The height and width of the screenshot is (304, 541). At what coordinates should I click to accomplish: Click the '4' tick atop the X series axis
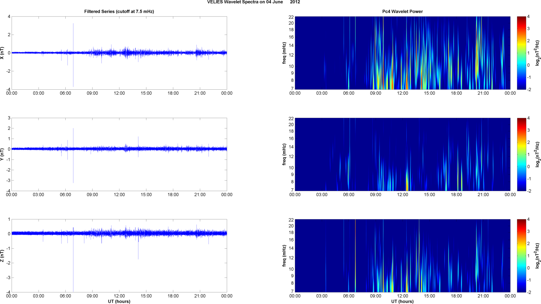pyautogui.click(x=9, y=17)
